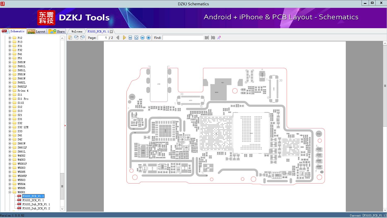Click the fit page icon

coord(136,38)
